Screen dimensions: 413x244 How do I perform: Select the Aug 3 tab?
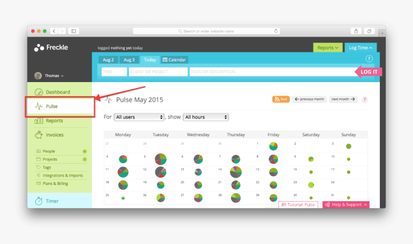click(x=129, y=60)
